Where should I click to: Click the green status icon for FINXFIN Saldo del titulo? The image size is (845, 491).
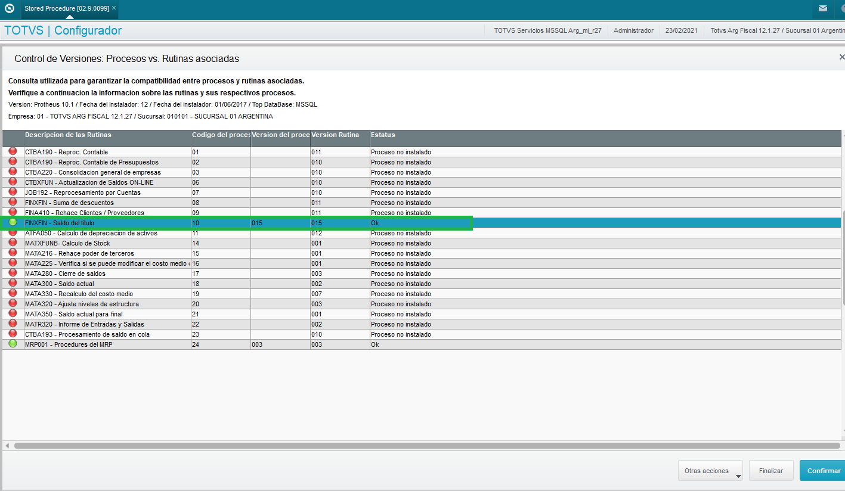click(x=13, y=222)
